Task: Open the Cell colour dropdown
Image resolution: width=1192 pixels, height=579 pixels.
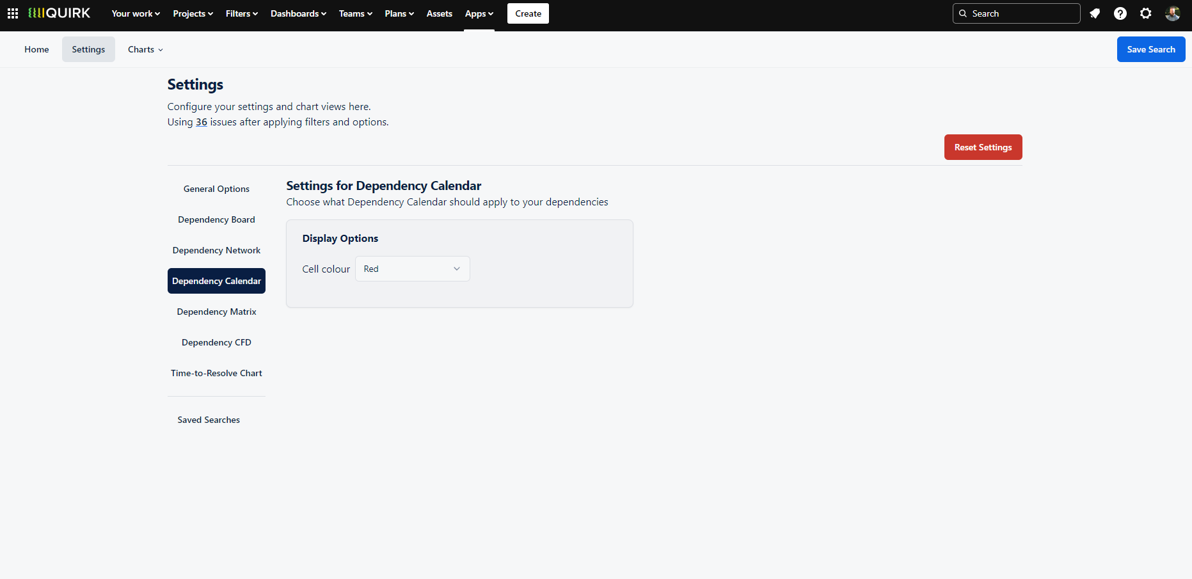Action: click(412, 269)
